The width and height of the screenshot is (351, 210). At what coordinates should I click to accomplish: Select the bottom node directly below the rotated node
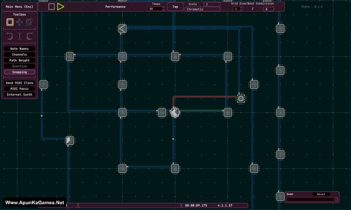pos(175,169)
